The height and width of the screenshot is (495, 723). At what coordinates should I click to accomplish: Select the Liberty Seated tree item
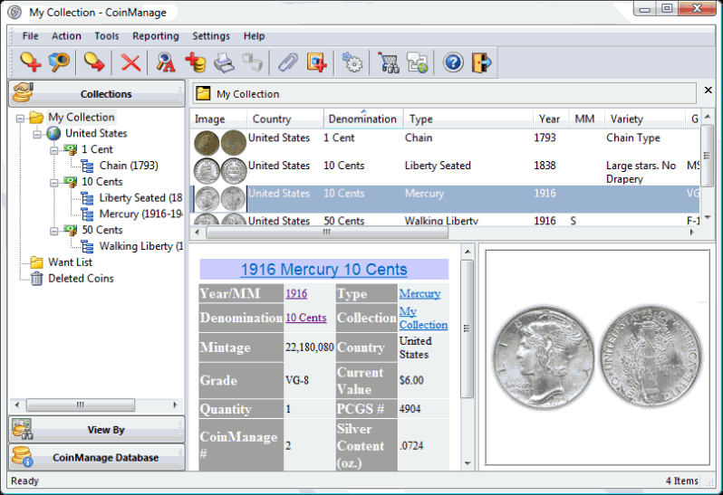(x=140, y=198)
